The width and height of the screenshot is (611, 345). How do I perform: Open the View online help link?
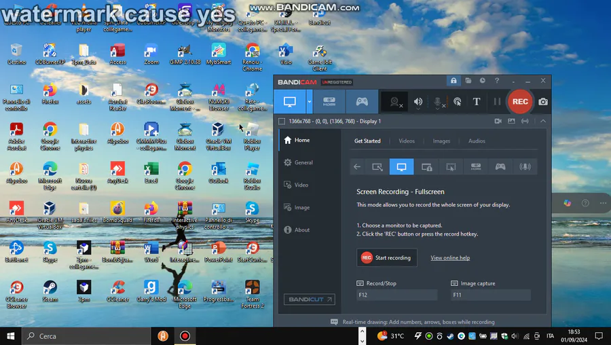coord(450,257)
